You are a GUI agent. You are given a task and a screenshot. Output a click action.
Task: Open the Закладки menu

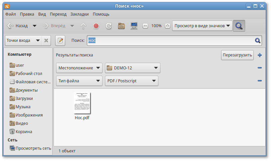(x=79, y=14)
